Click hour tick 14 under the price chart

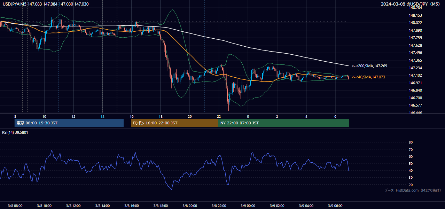pyautogui.click(x=102, y=116)
